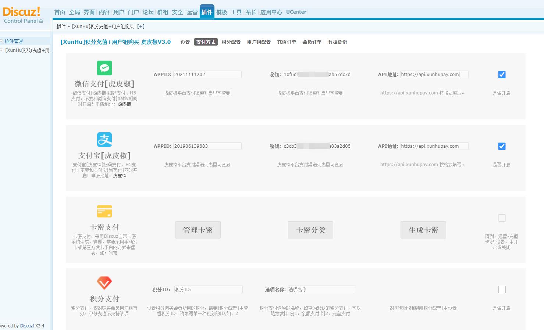Screen dimensions: 544x330
Task: Open the 数据备份 tab
Action: (x=338, y=42)
